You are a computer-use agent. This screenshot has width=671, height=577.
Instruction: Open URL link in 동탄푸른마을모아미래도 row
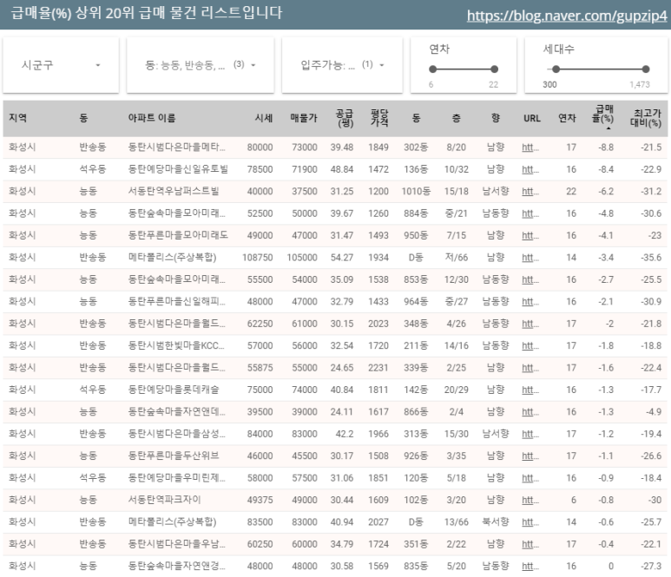[x=530, y=236]
